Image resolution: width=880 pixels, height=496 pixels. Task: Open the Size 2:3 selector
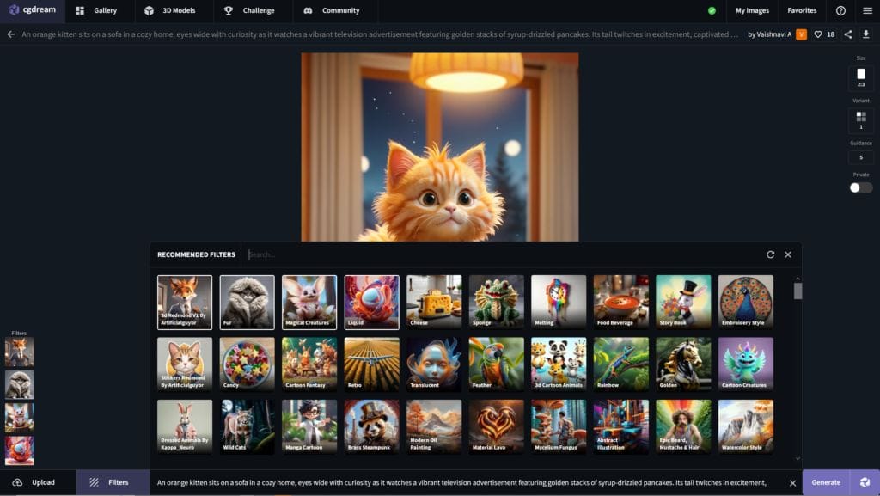tap(861, 77)
